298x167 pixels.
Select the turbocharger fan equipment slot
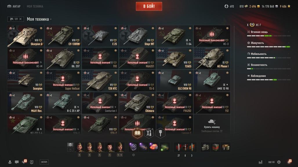pos(133,147)
